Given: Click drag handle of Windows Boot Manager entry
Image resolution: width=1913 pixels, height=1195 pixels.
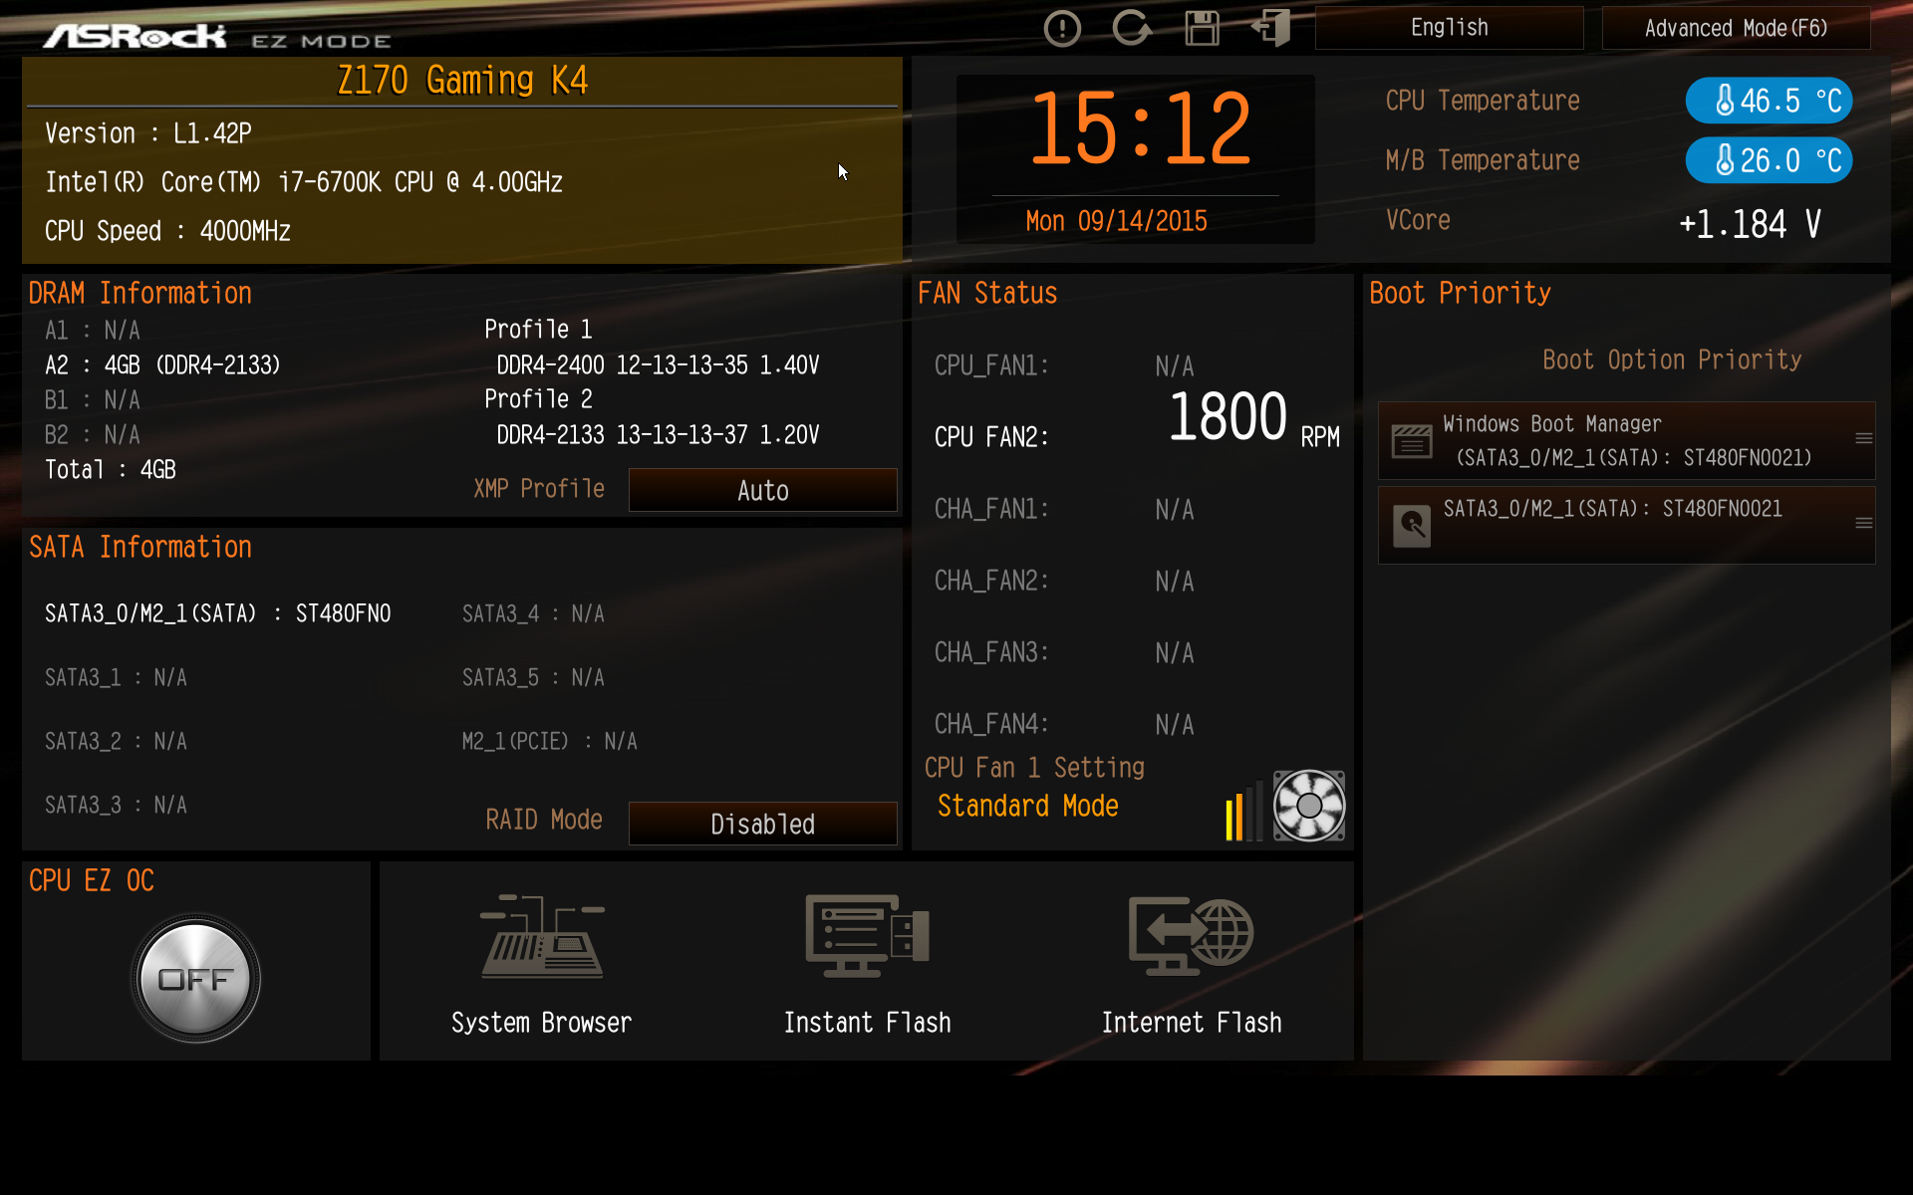Looking at the screenshot, I should [x=1863, y=439].
